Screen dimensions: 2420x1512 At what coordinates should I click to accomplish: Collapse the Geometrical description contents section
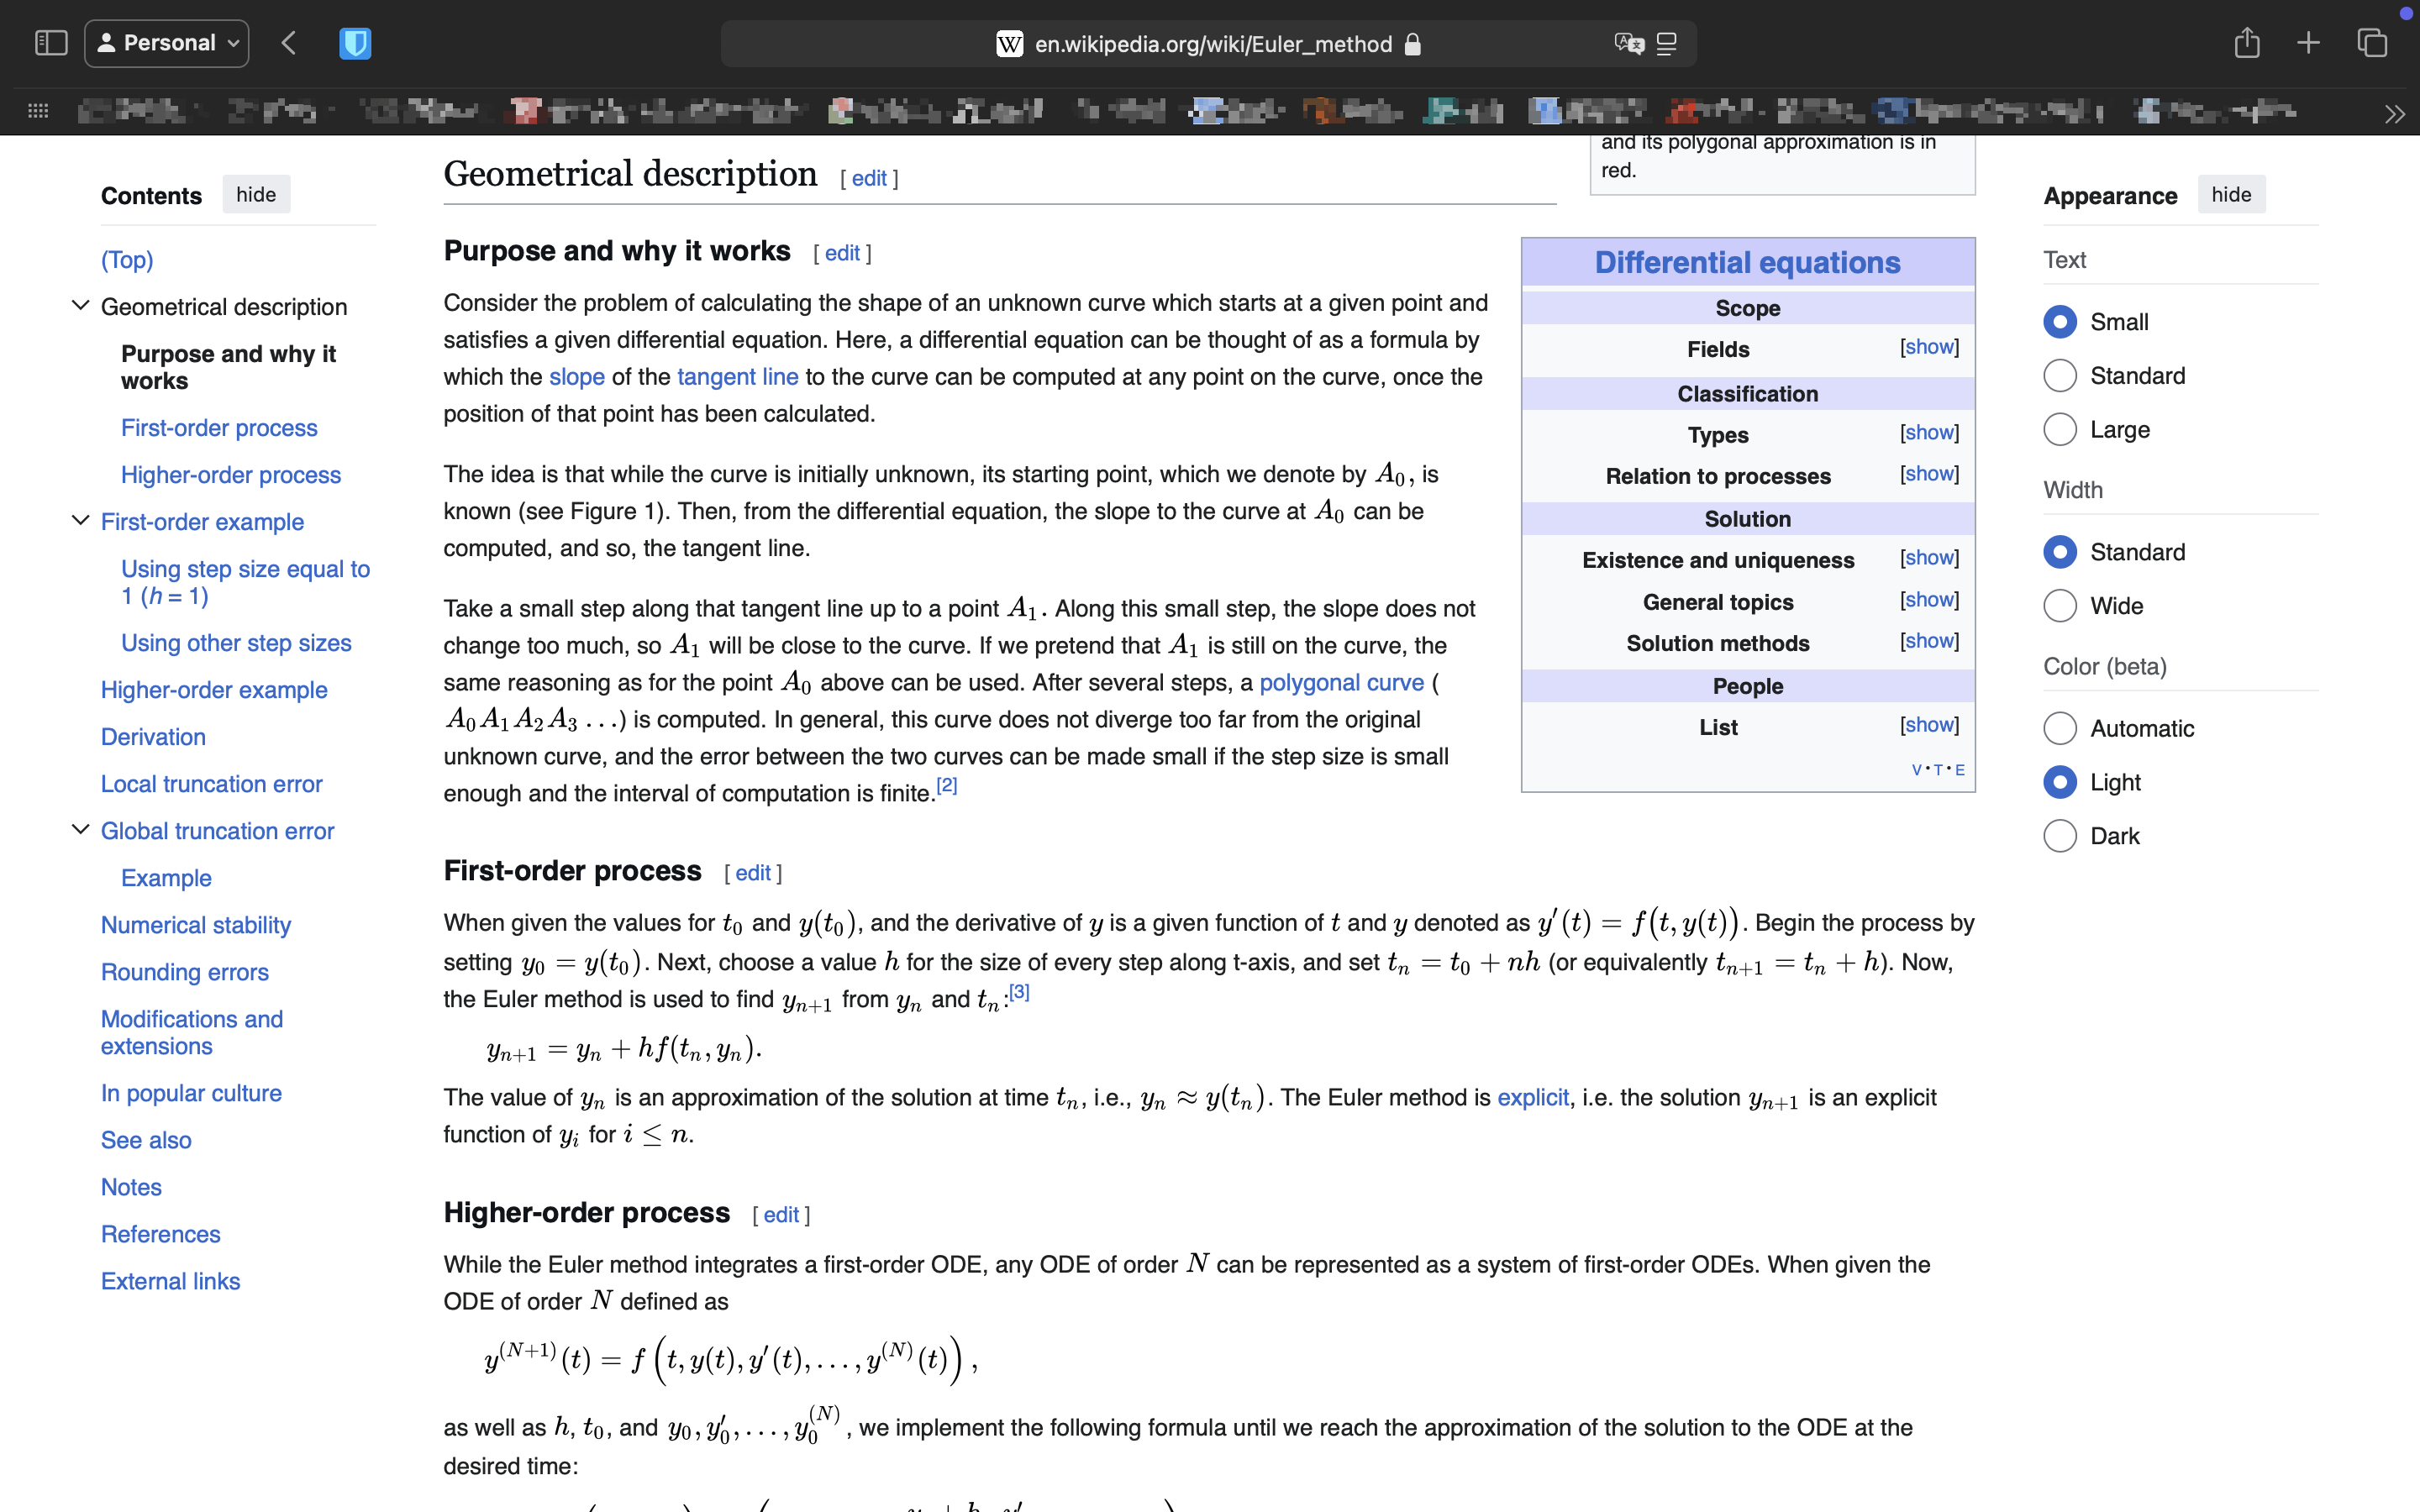[80, 306]
